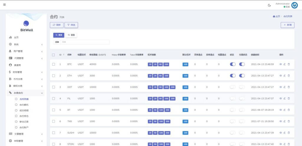This screenshot has height=146, width=302.
Task: Delete the DOT contract with trash icon
Action: point(288,87)
